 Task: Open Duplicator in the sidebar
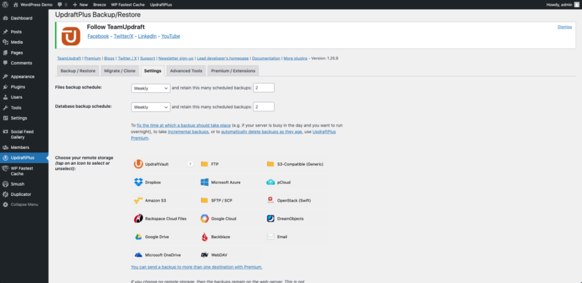tap(24, 194)
